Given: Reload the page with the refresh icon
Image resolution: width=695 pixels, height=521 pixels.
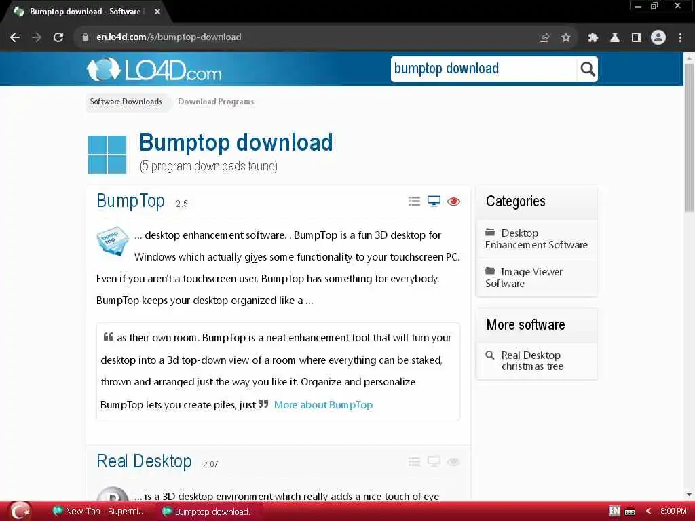Looking at the screenshot, I should pyautogui.click(x=58, y=37).
